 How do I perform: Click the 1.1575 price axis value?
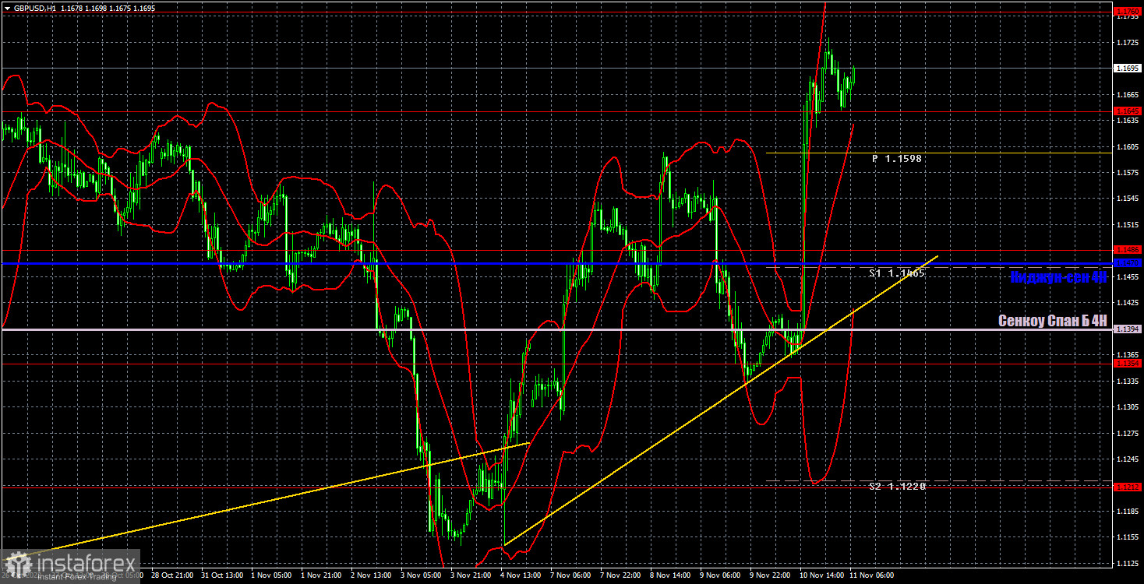1128,173
